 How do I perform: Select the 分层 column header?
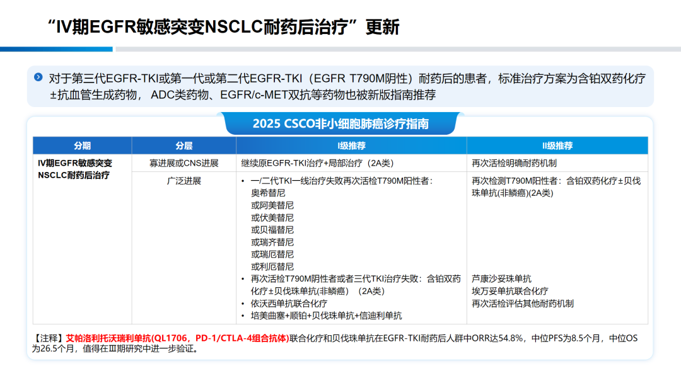pyautogui.click(x=183, y=146)
